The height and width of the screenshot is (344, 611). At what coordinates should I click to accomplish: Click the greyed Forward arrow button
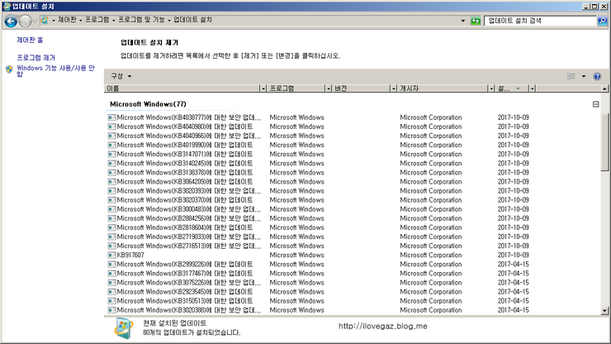click(x=25, y=21)
